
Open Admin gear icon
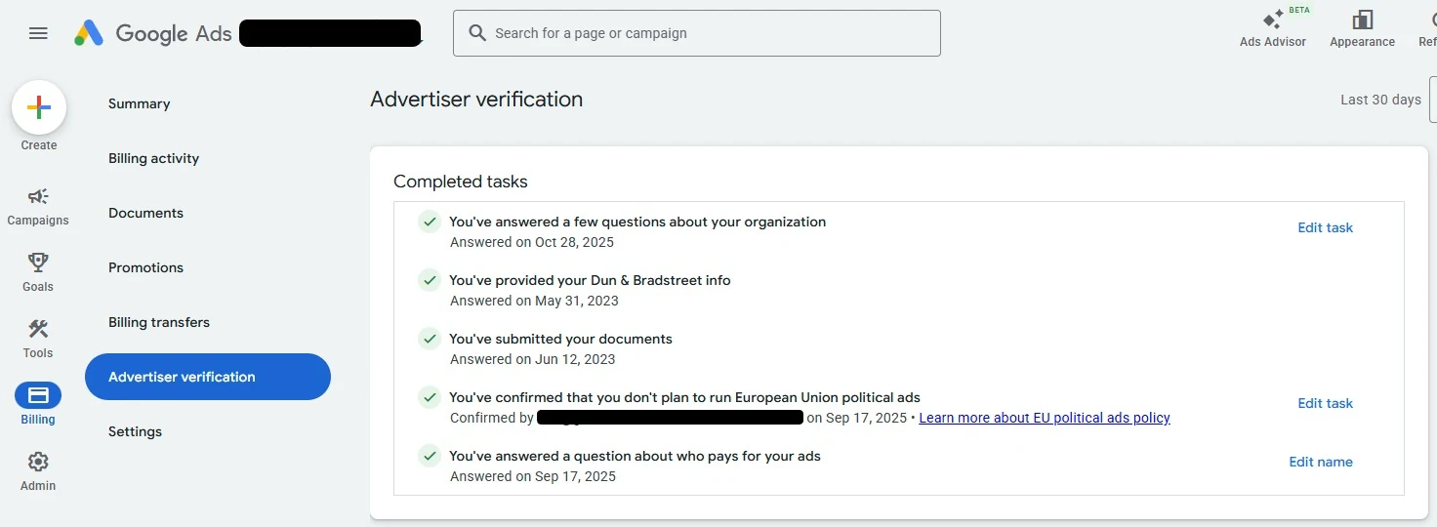pyautogui.click(x=38, y=462)
